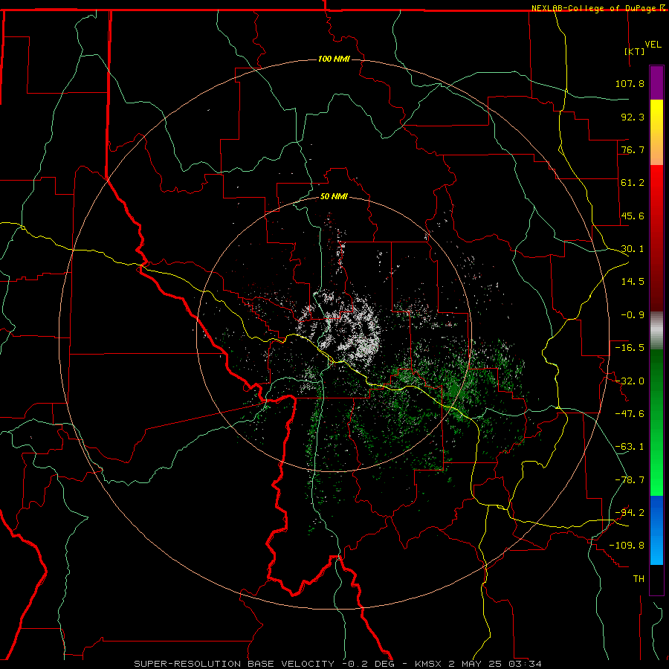The height and width of the screenshot is (669, 669).
Task: Click the NEXLAB-College of DuPage label
Action: point(598,8)
